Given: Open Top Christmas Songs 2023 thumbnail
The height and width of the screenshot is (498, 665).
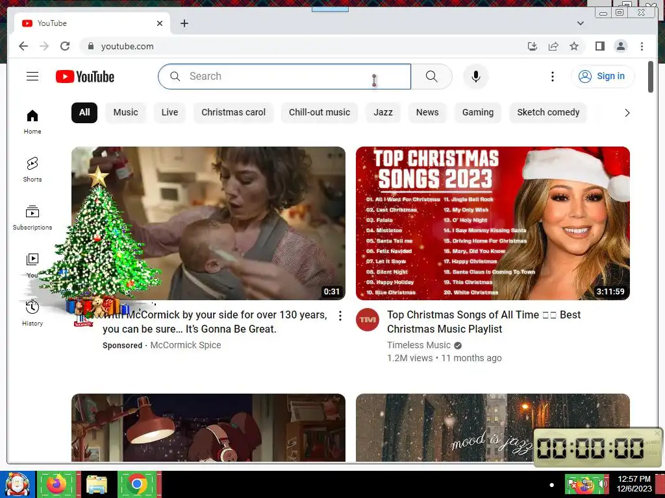Looking at the screenshot, I should pyautogui.click(x=493, y=223).
